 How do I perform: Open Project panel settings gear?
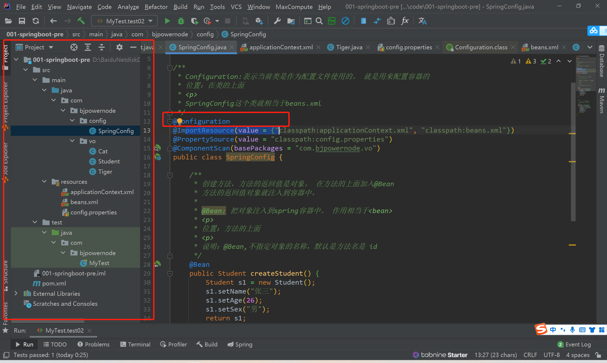click(119, 47)
